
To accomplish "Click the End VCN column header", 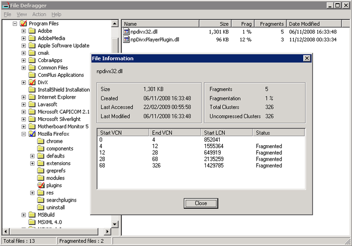I will 175,133.
